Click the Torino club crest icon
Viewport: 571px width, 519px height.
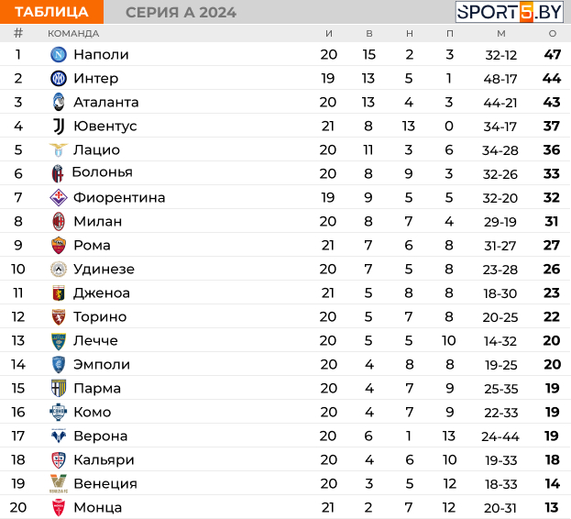point(59,317)
